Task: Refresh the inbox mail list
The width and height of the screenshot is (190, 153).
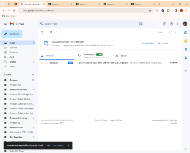Action: pos(51,32)
